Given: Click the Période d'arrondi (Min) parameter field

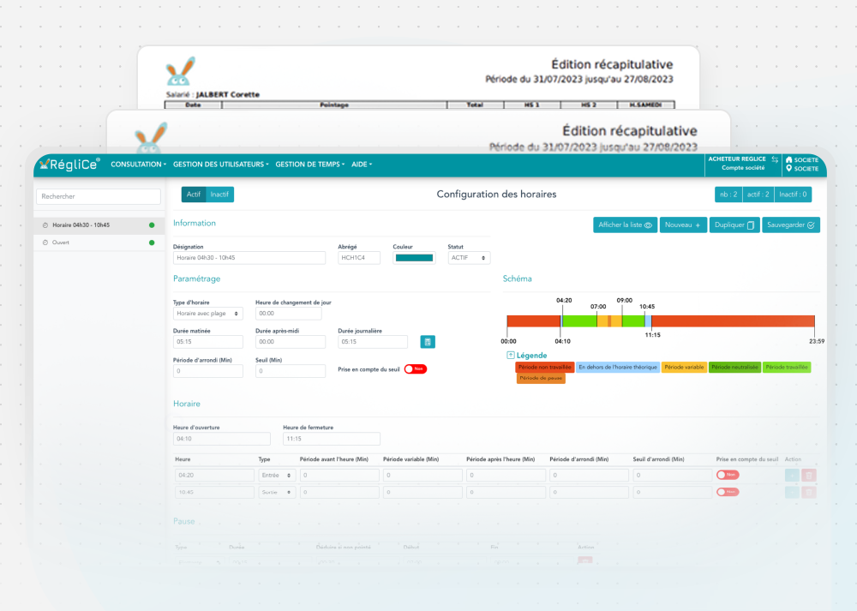Looking at the screenshot, I should pos(207,371).
